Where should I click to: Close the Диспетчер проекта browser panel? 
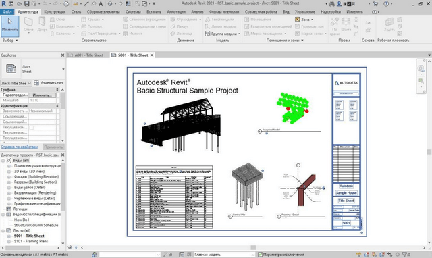point(63,155)
